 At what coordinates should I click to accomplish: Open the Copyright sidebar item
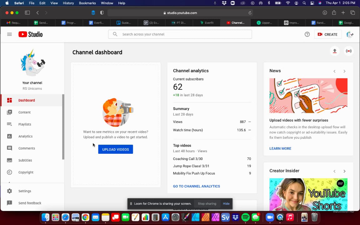pos(32,172)
